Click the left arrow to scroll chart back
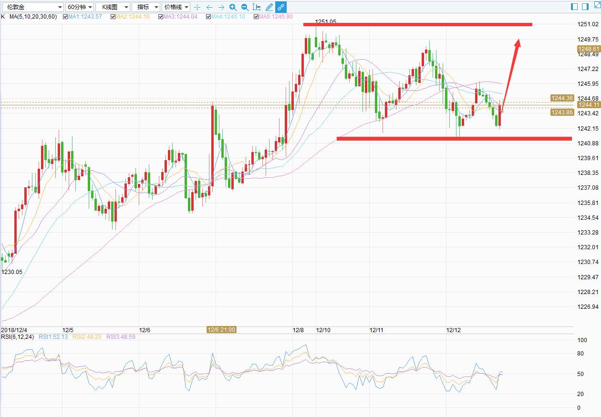 click(209, 7)
